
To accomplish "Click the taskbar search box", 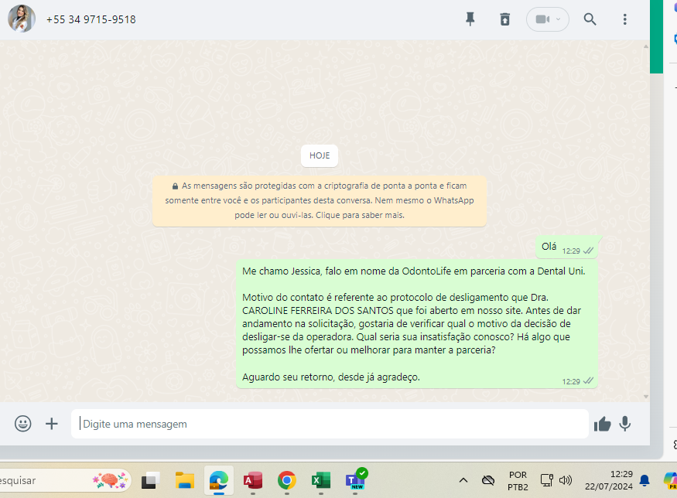I will point(65,480).
